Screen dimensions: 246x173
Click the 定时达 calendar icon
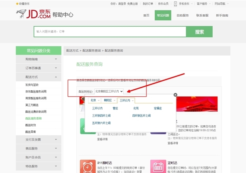158,167
